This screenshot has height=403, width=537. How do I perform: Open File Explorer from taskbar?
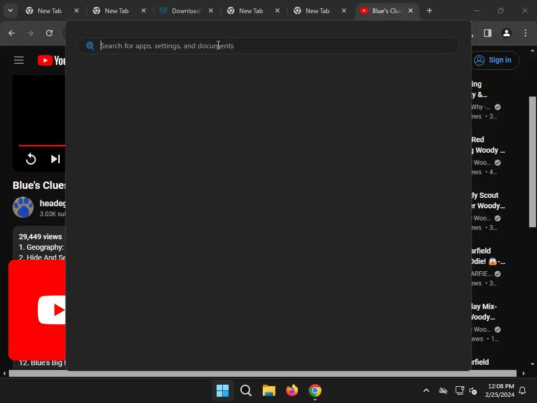[269, 390]
